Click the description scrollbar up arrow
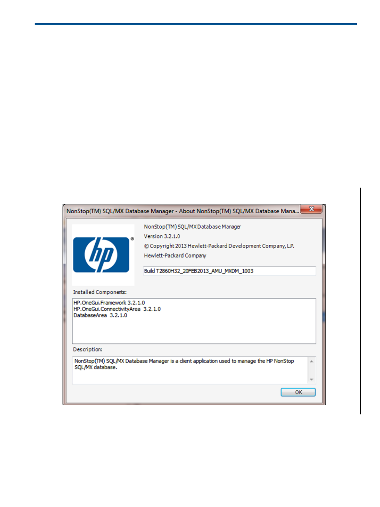The width and height of the screenshot is (380, 507). pyautogui.click(x=311, y=361)
